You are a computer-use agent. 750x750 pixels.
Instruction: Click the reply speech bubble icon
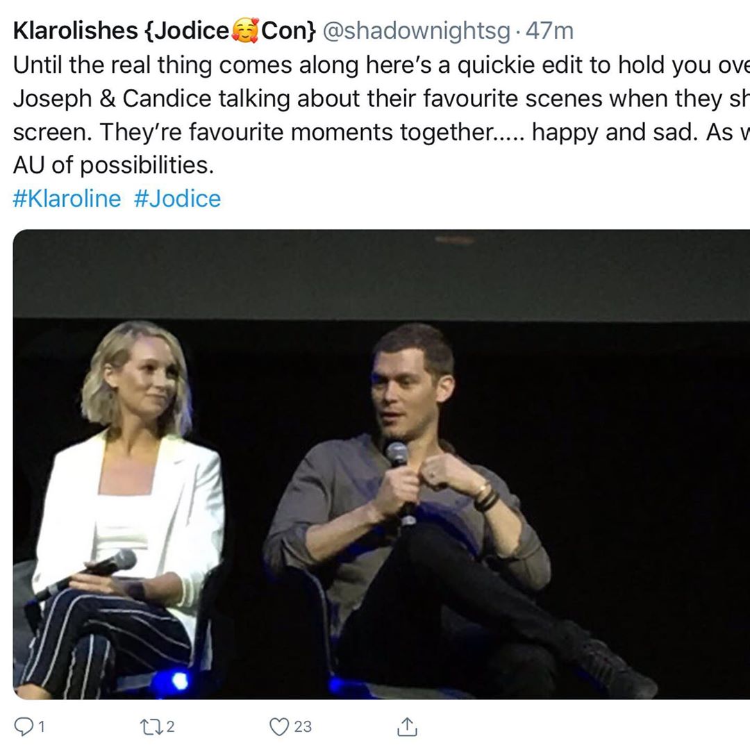tap(23, 726)
